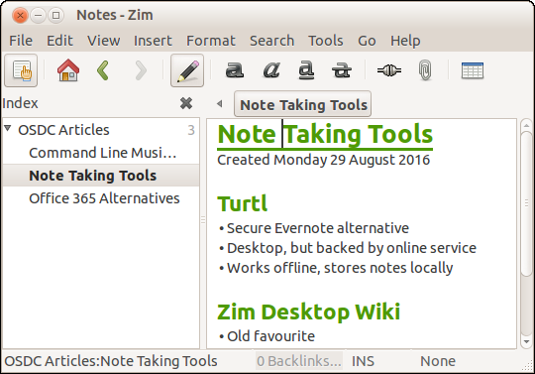Insert a link using link icon
The height and width of the screenshot is (374, 535).
pos(389,70)
